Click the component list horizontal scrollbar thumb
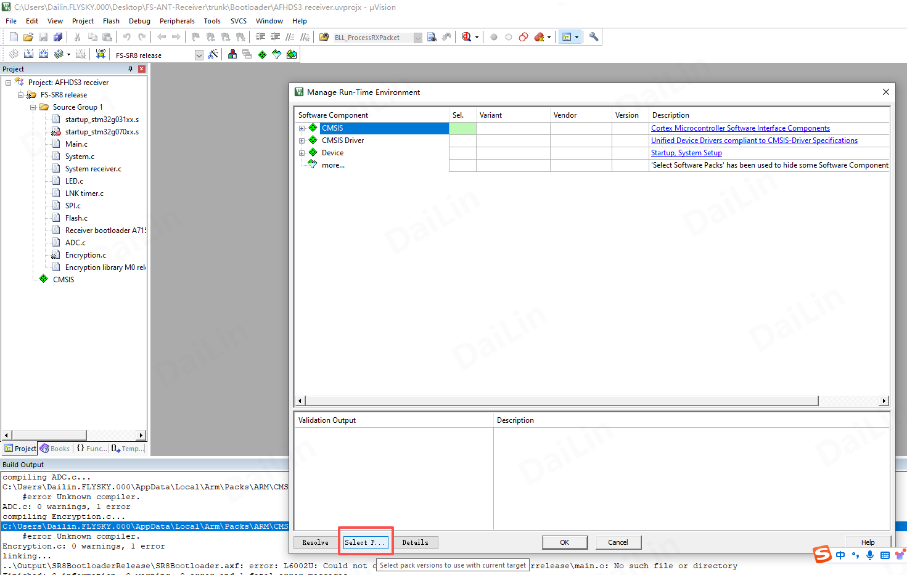 pos(562,401)
